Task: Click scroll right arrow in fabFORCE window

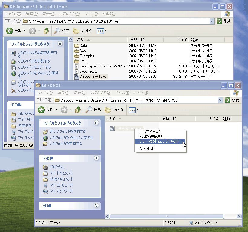Action: point(239,216)
